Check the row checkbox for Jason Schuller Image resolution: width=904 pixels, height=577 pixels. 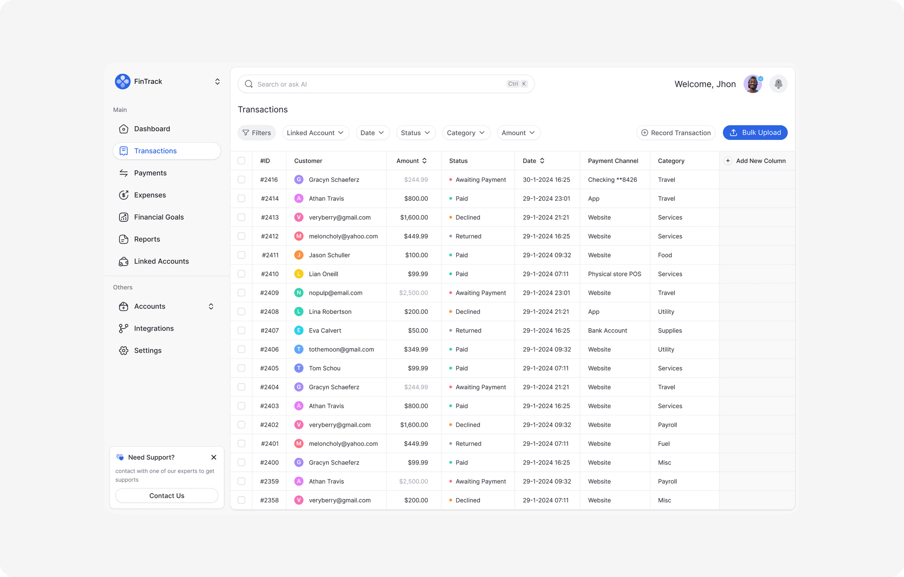click(x=241, y=255)
